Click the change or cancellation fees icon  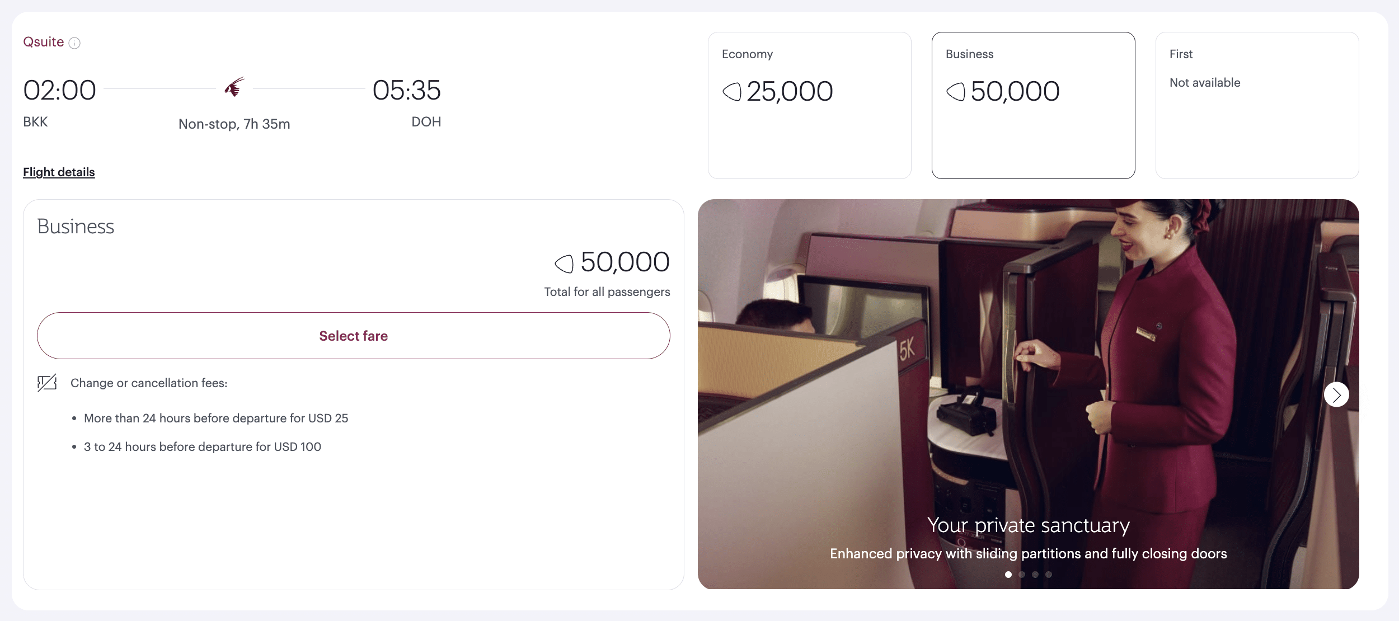click(x=47, y=383)
